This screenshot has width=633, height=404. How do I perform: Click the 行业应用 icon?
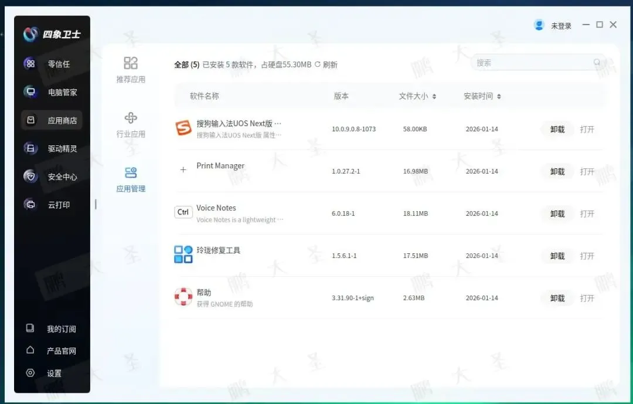tap(131, 118)
